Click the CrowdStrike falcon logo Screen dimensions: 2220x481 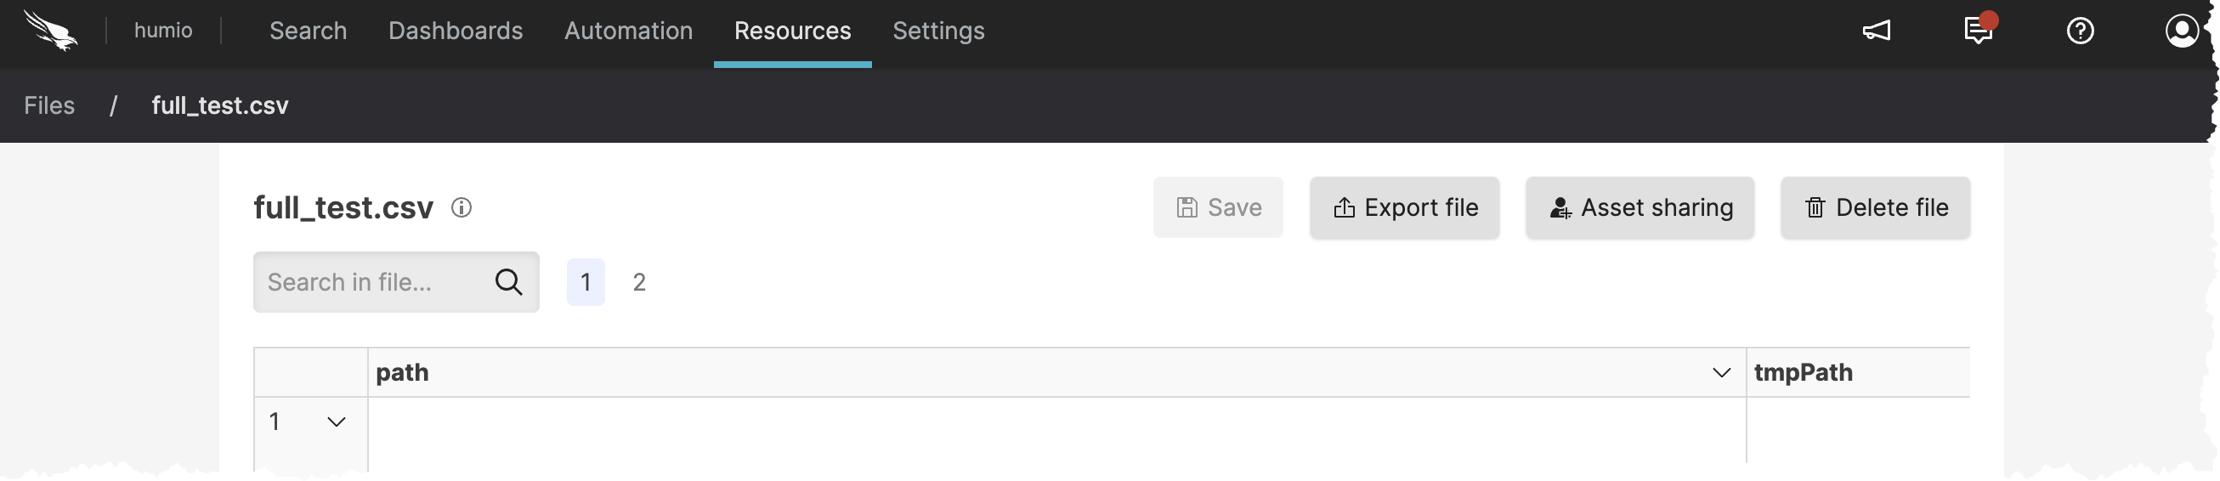pyautogui.click(x=51, y=31)
